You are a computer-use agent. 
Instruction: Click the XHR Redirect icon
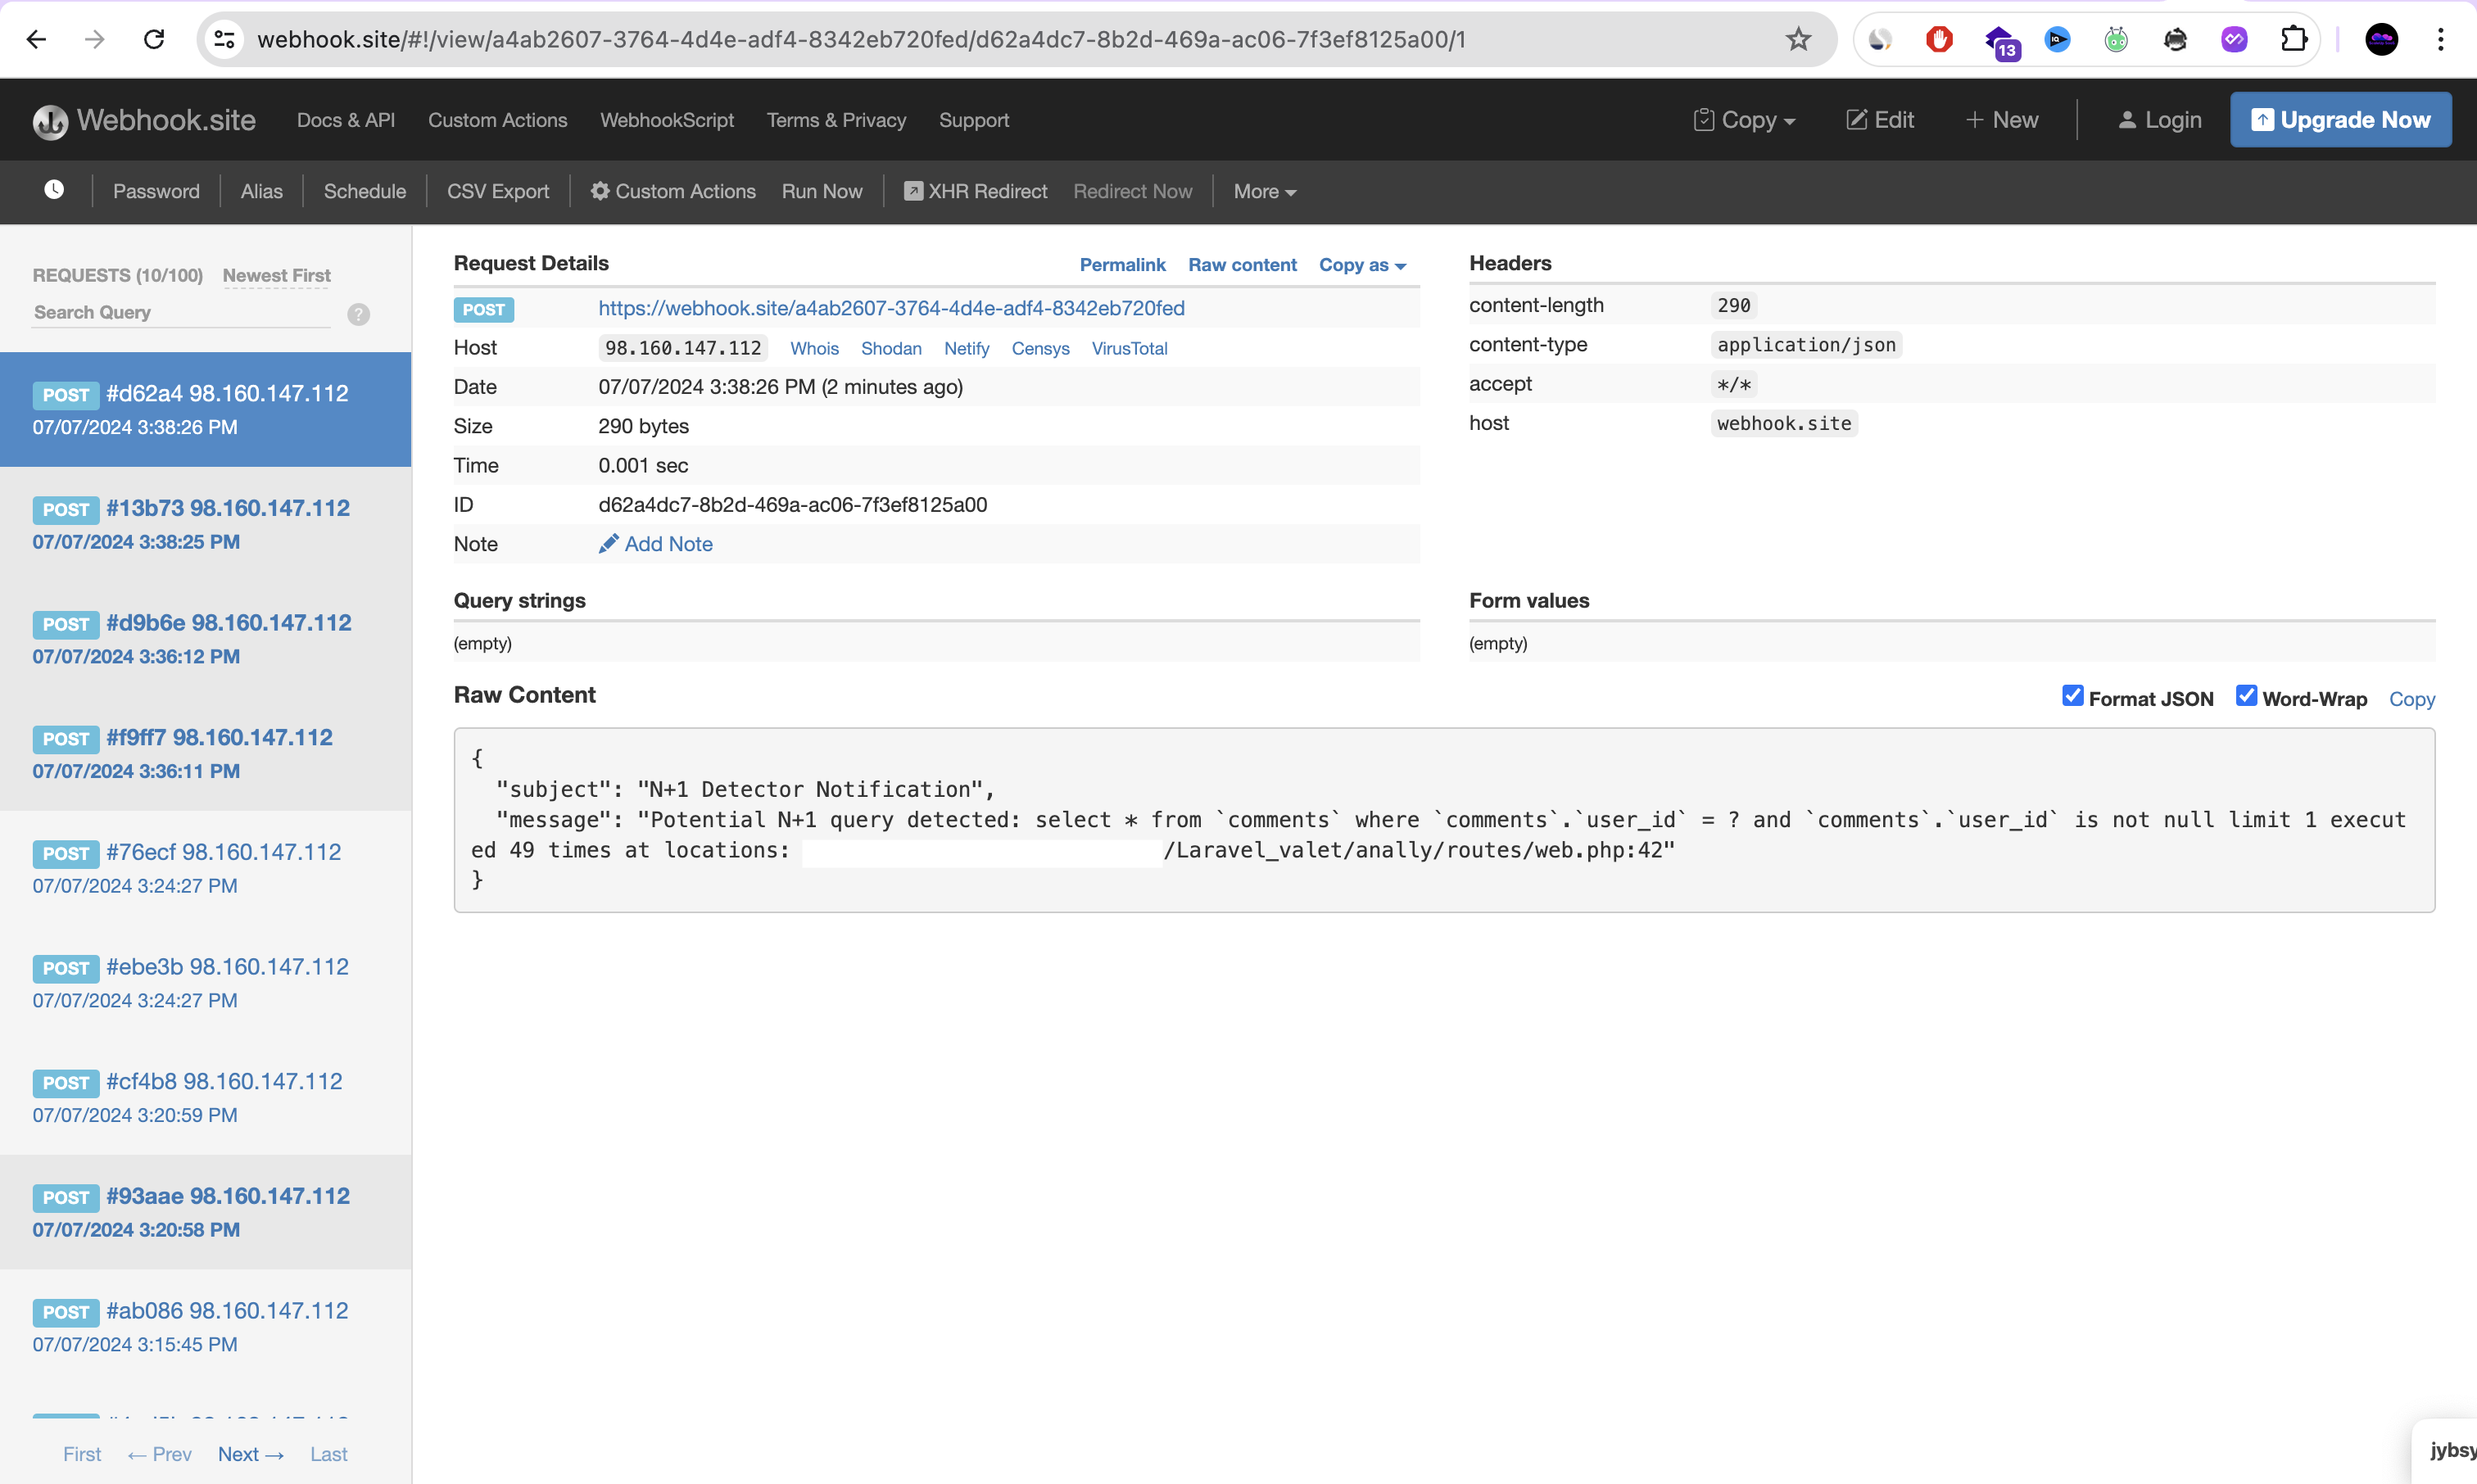[913, 190]
